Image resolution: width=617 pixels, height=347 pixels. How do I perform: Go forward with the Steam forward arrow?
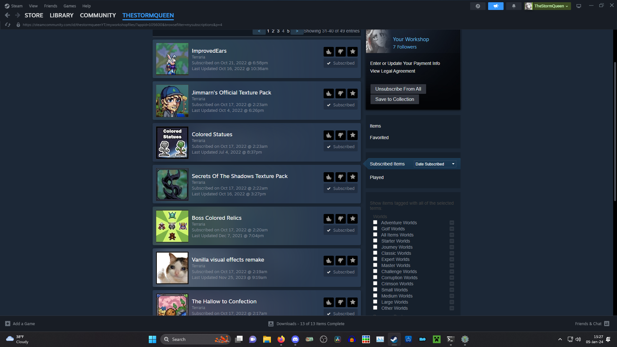pos(18,15)
